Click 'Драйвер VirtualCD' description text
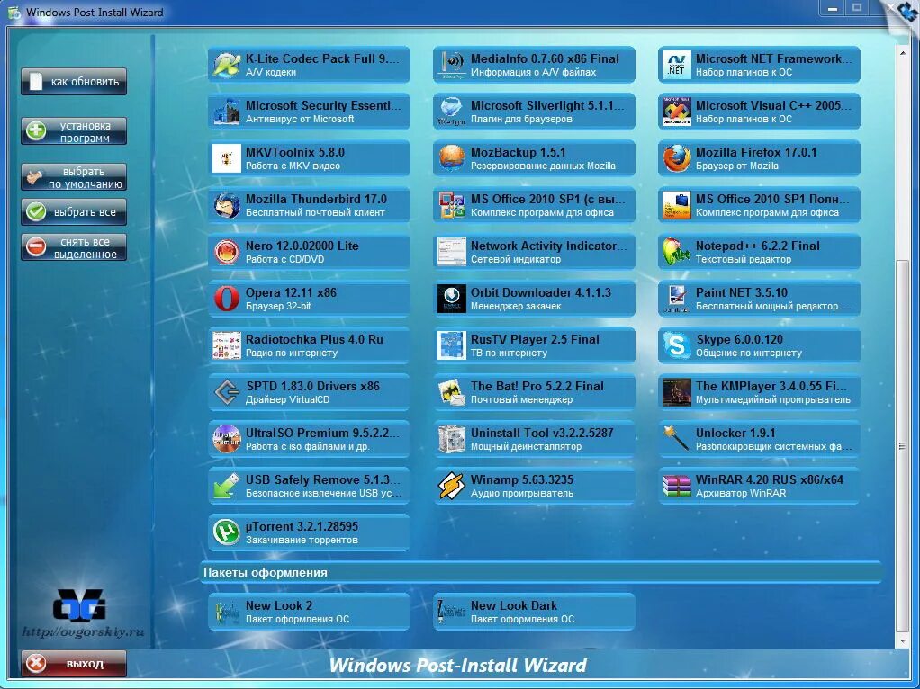 coord(287,400)
